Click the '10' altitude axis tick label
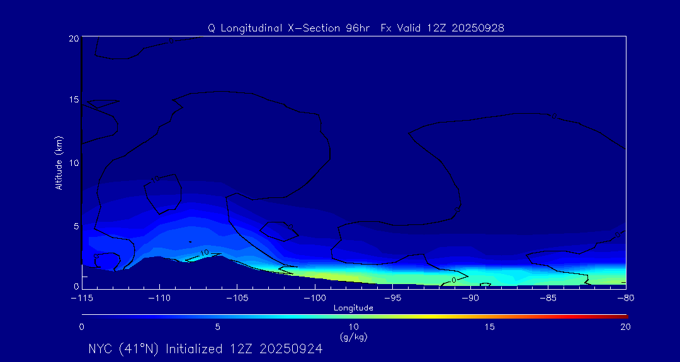Viewport: 680px width, 362px height. coord(73,163)
